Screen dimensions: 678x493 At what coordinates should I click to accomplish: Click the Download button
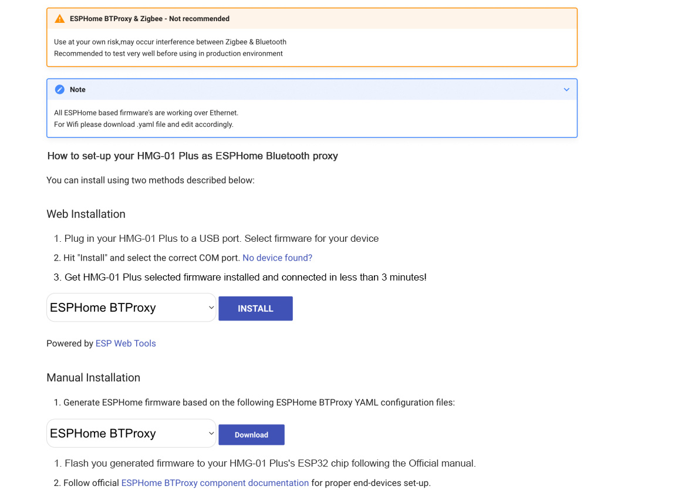point(251,435)
